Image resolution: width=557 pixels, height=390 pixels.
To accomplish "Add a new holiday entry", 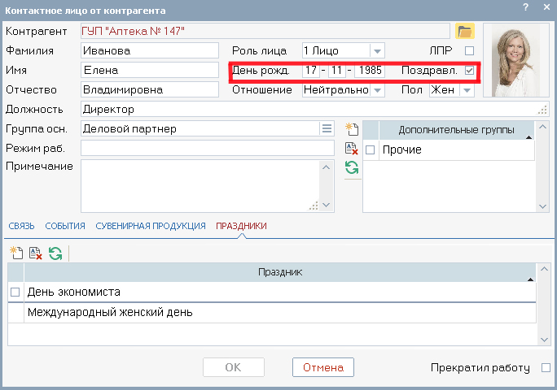I will (16, 253).
